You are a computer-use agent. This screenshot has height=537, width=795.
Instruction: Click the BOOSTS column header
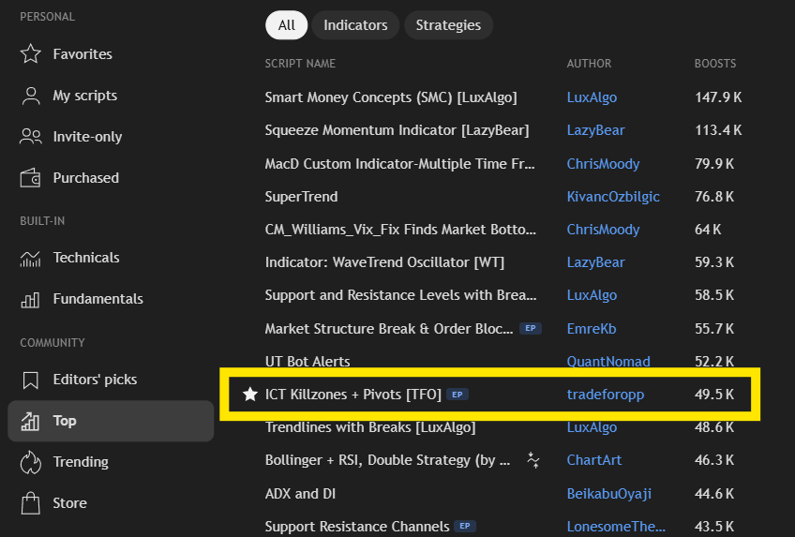click(x=715, y=64)
